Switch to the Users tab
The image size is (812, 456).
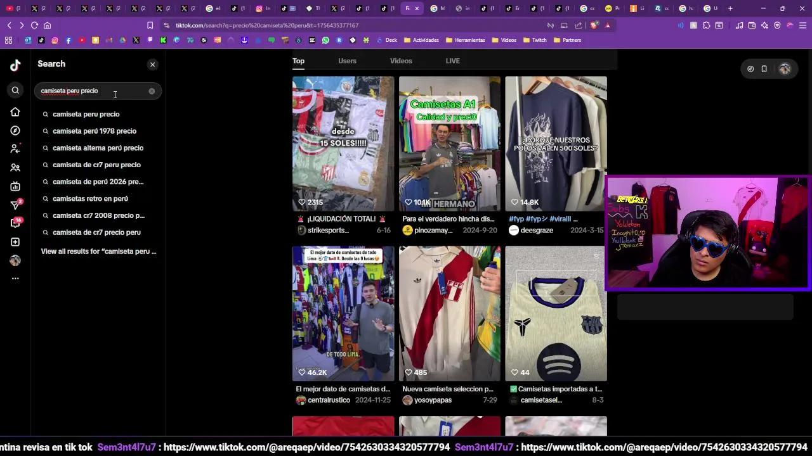[347, 61]
